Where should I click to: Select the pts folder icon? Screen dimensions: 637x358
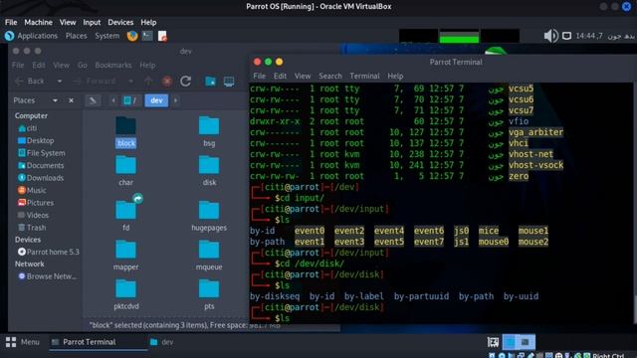(x=209, y=288)
